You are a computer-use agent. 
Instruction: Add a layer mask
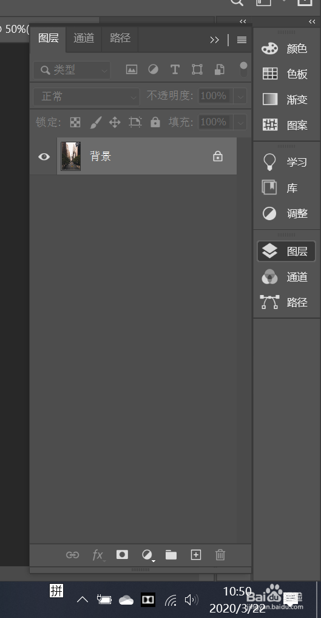point(123,555)
